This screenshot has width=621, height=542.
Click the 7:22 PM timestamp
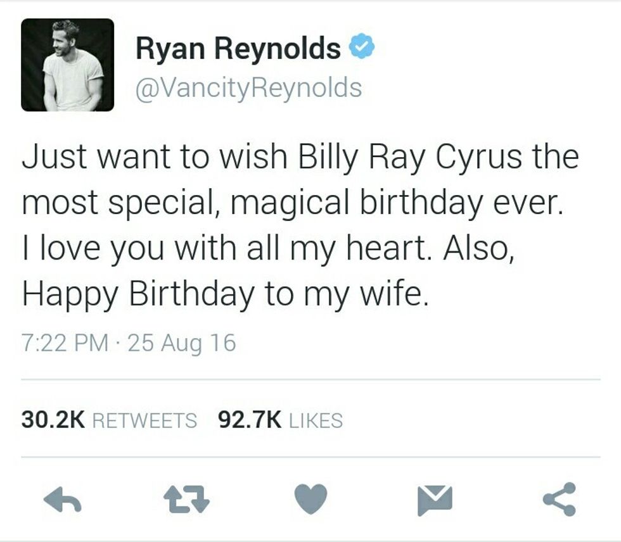[65, 343]
